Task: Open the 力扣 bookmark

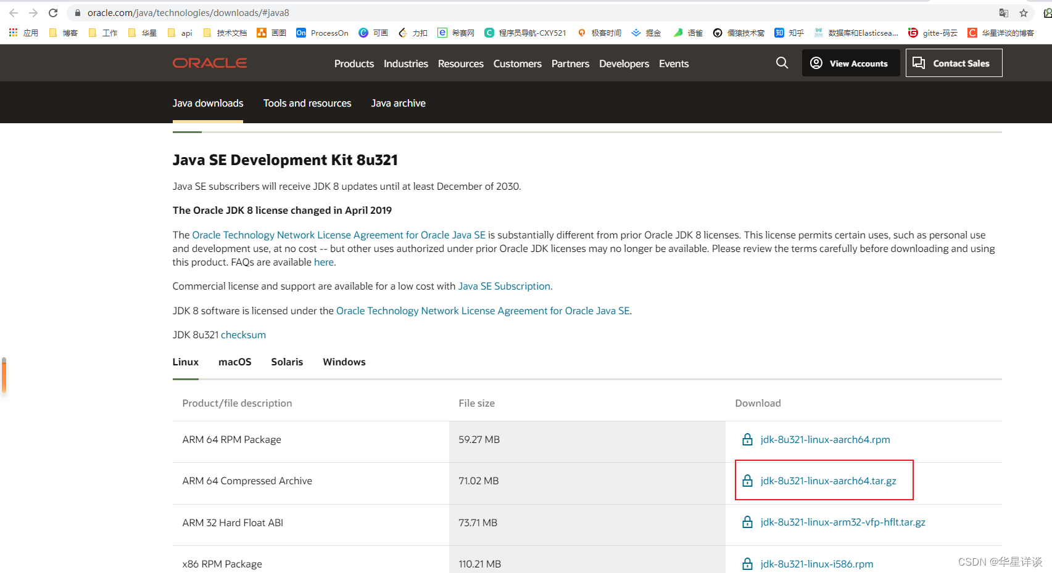Action: coord(413,33)
